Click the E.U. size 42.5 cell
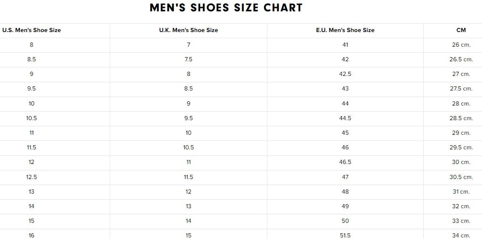This screenshot has height=239, width=482. (x=345, y=74)
